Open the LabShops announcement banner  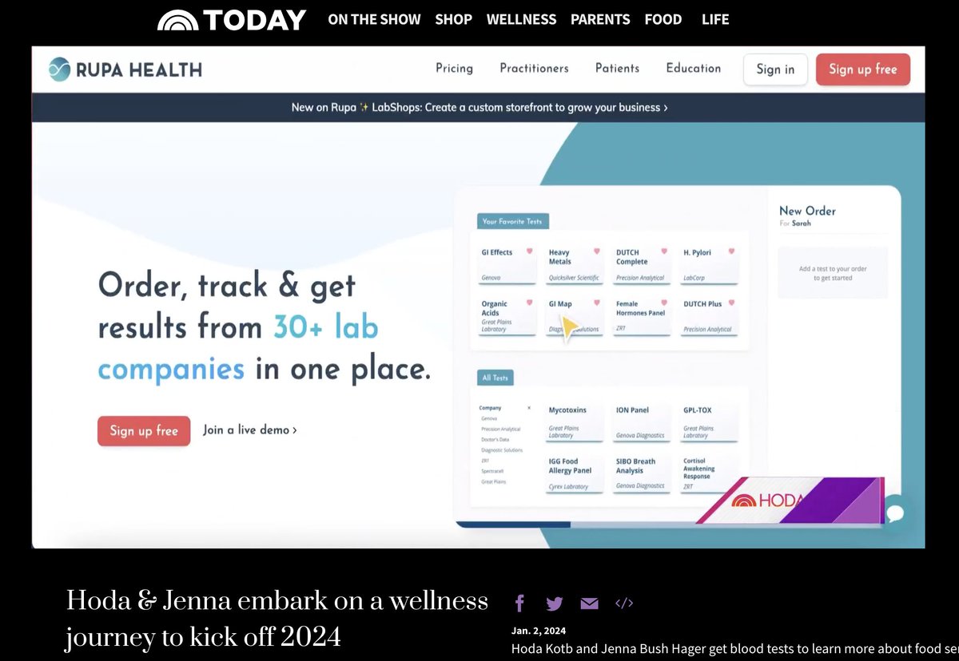479,107
